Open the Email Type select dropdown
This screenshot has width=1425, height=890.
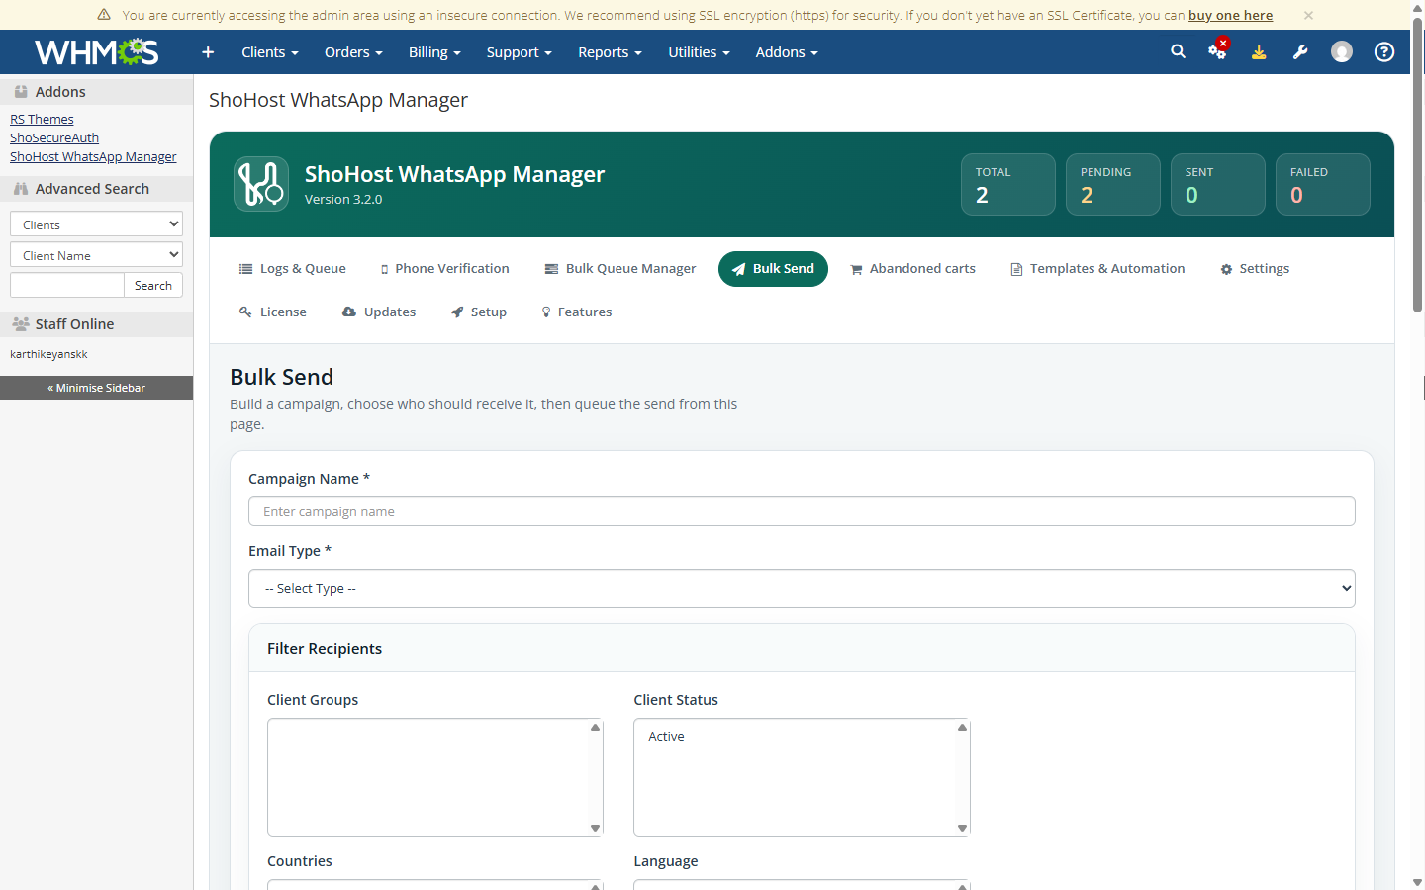(802, 588)
